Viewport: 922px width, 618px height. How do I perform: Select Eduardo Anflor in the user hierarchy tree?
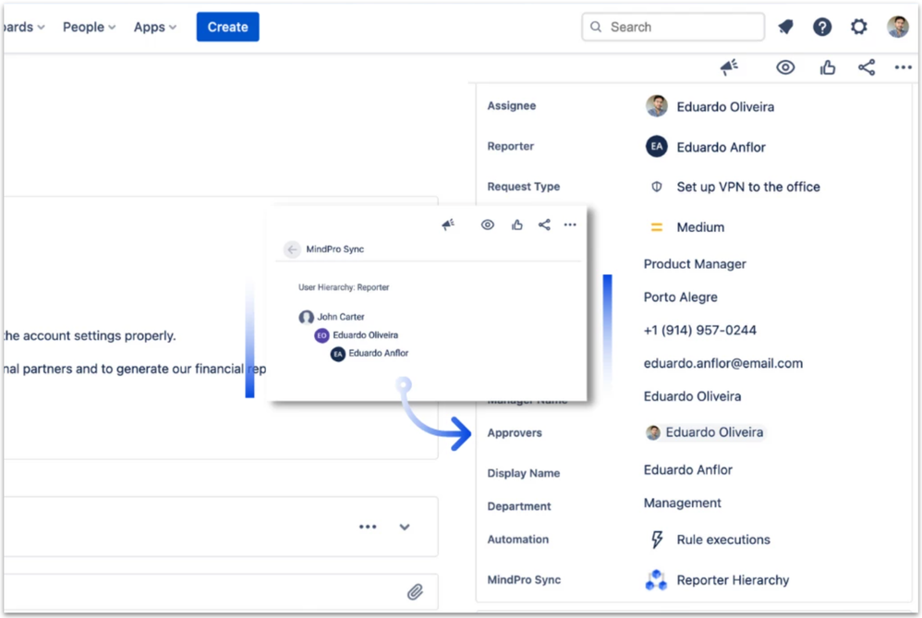pyautogui.click(x=378, y=354)
